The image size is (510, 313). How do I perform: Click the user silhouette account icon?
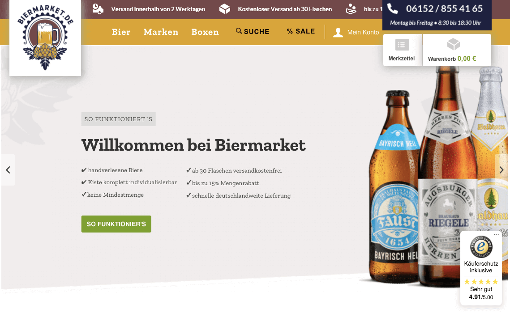(338, 33)
